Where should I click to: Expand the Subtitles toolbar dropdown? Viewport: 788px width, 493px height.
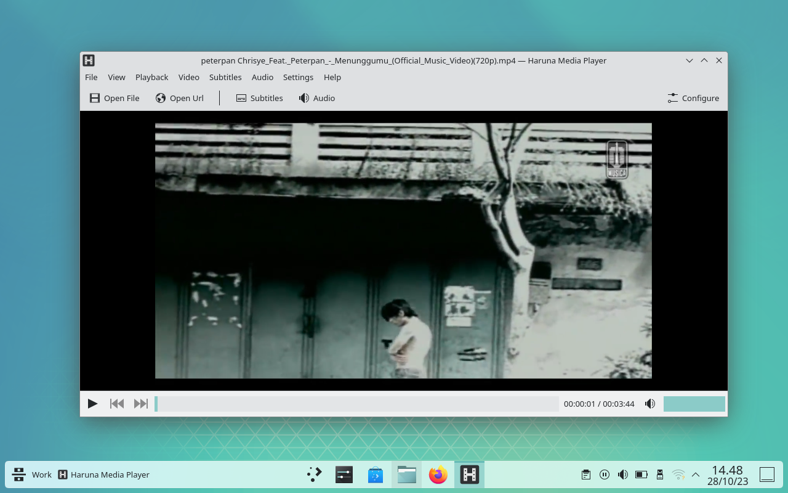tap(259, 98)
